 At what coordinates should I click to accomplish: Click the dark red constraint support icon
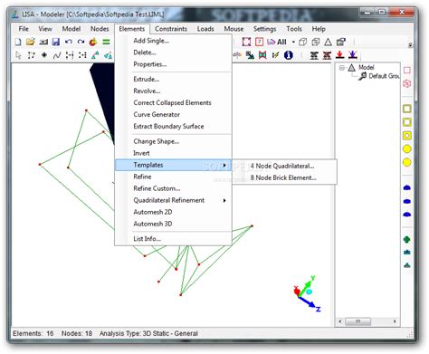point(327,55)
